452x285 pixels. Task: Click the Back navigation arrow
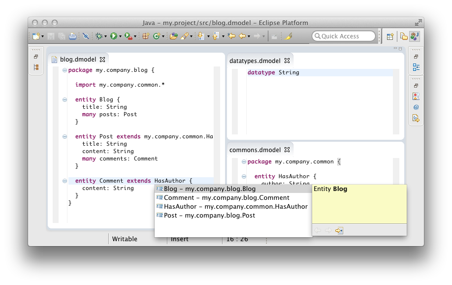pyautogui.click(x=242, y=36)
